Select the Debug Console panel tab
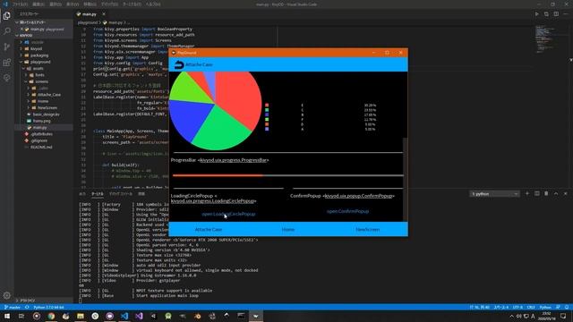 tap(121, 194)
